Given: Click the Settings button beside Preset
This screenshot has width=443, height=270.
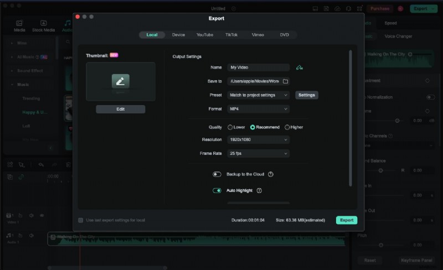Looking at the screenshot, I should coord(307,95).
